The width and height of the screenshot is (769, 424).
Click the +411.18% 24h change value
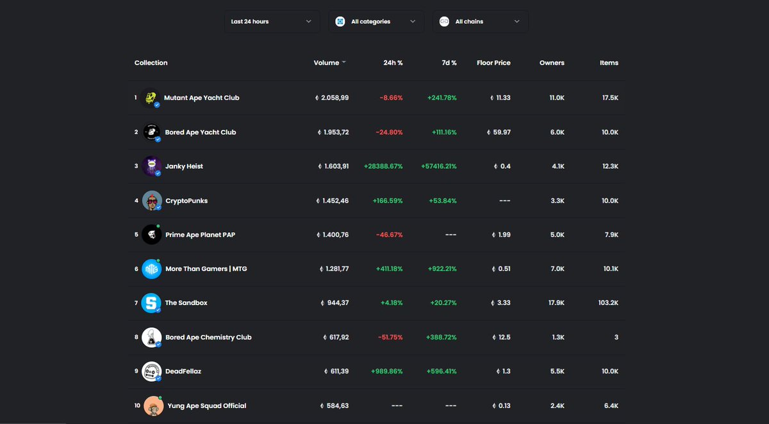coord(390,269)
